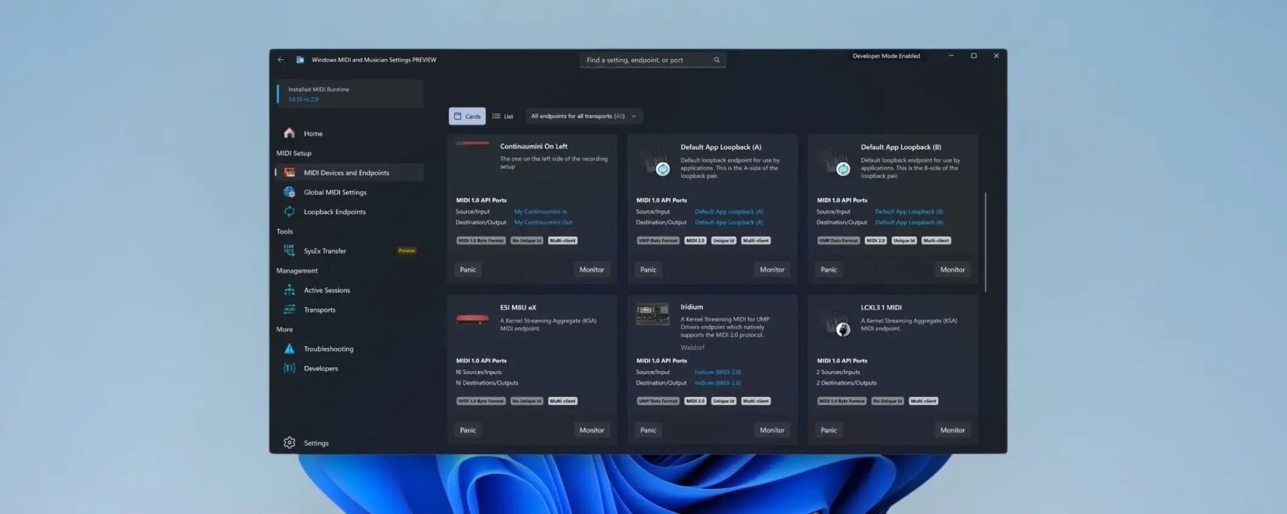
Task: Click the Transports icon
Action: 290,310
